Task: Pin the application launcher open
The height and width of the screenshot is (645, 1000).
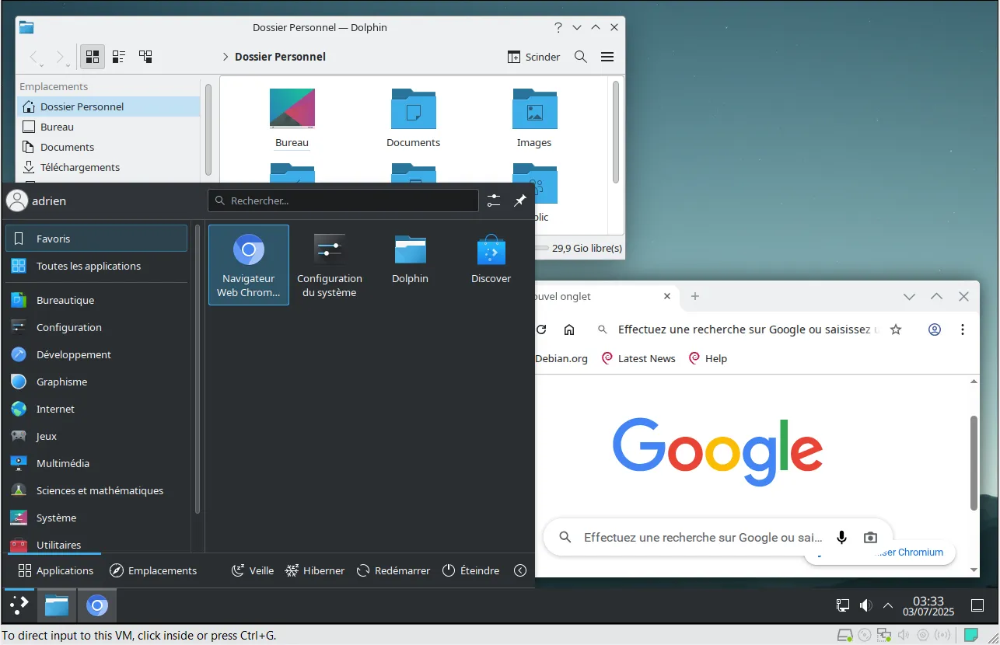Action: (520, 200)
